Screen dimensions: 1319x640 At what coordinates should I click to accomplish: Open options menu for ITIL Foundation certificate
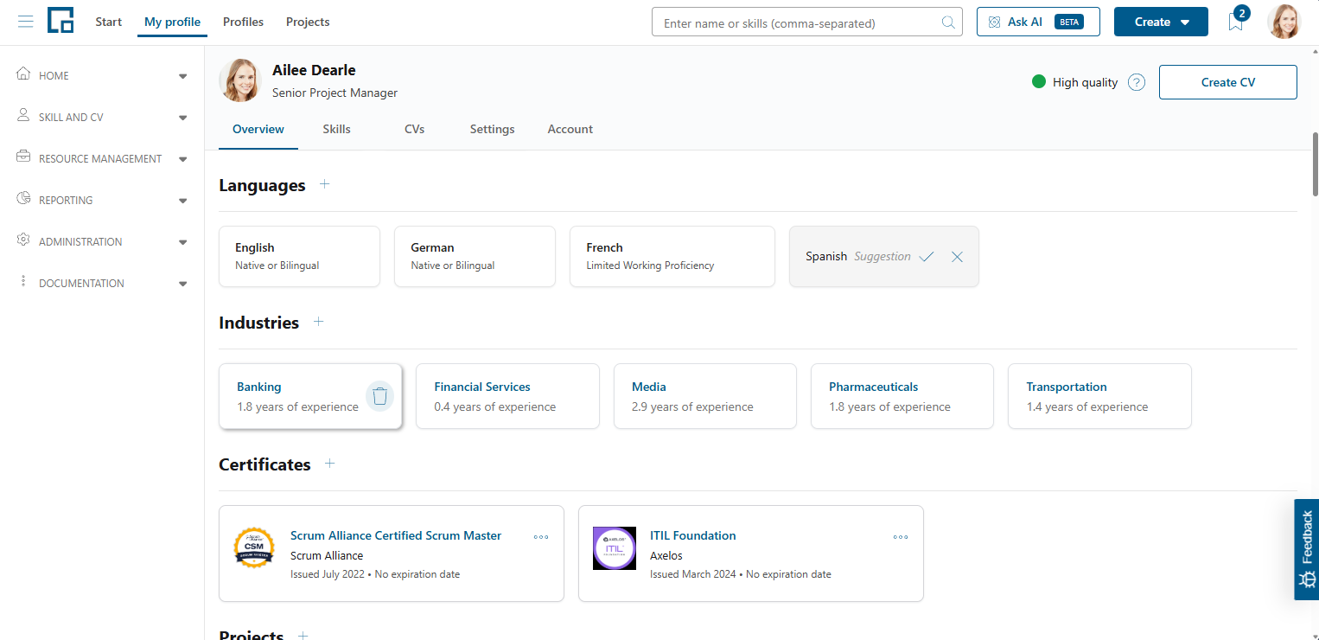coord(901,537)
